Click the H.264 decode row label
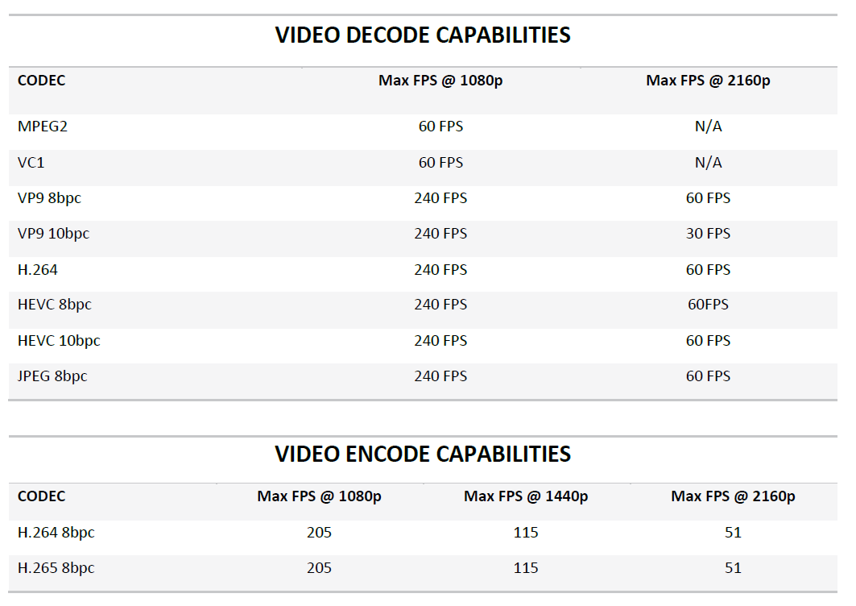Viewport: 856px width, 606px height. point(38,269)
